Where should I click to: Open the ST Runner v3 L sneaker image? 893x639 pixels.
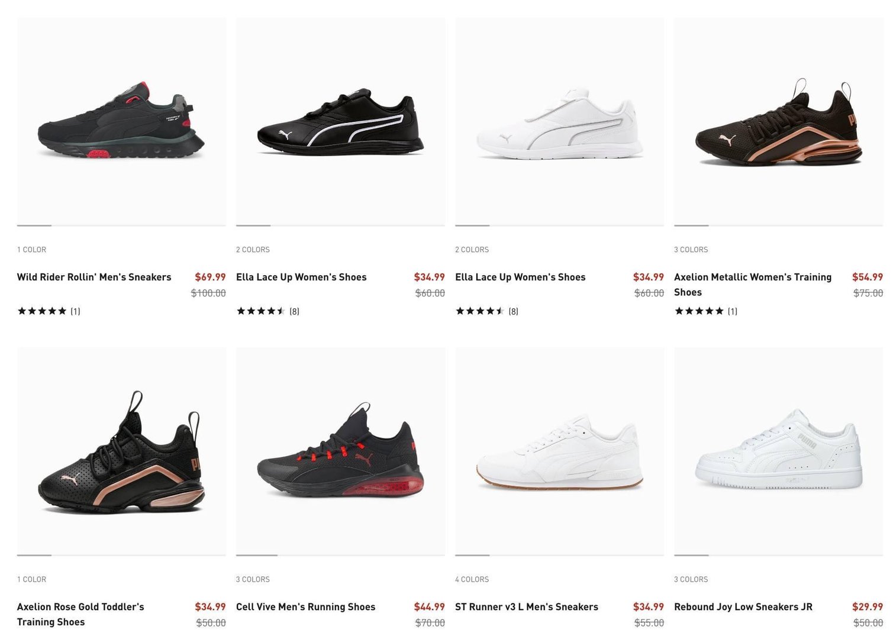point(559,451)
